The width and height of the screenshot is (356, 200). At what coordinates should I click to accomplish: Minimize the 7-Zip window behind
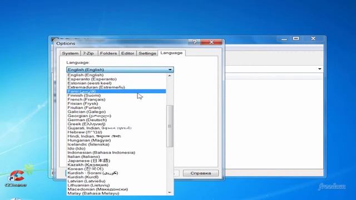coord(284,39)
